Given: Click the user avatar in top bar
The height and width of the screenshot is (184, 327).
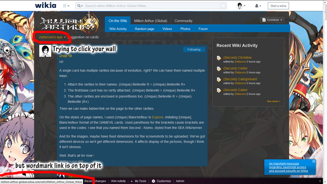Looking at the screenshot, I should pyautogui.click(x=240, y=6).
